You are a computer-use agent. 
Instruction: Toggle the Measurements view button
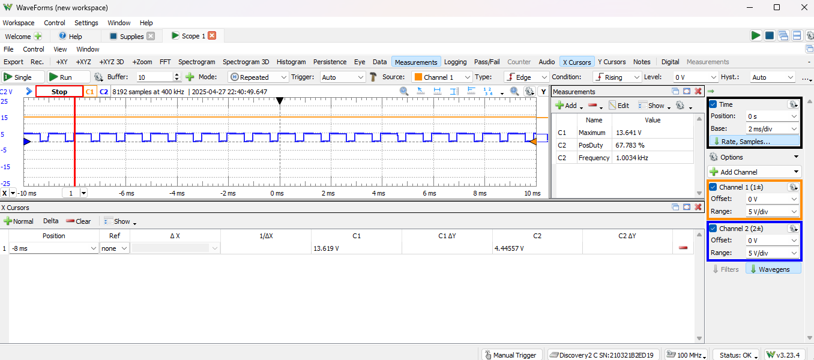416,62
